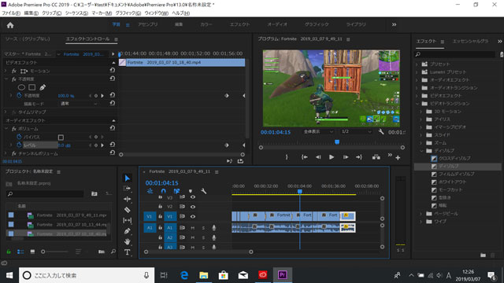Open the Marker menu
The width and height of the screenshot is (504, 283).
(102, 13)
